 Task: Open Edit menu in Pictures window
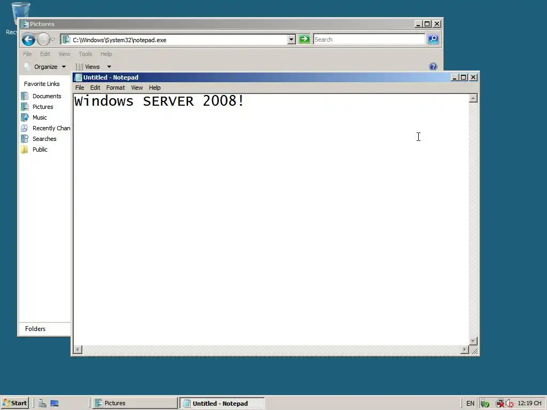click(45, 54)
